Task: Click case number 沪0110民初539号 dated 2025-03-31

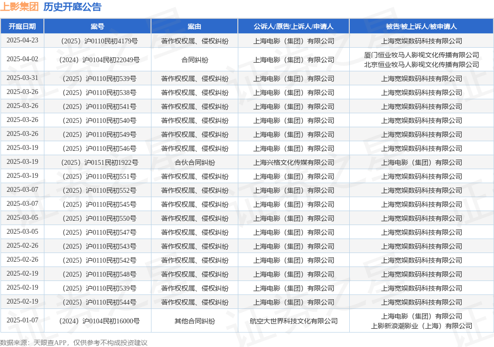Action: (99, 79)
